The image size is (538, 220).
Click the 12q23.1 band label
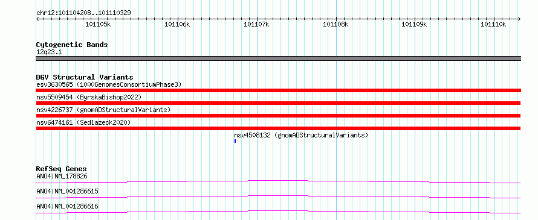tap(49, 52)
